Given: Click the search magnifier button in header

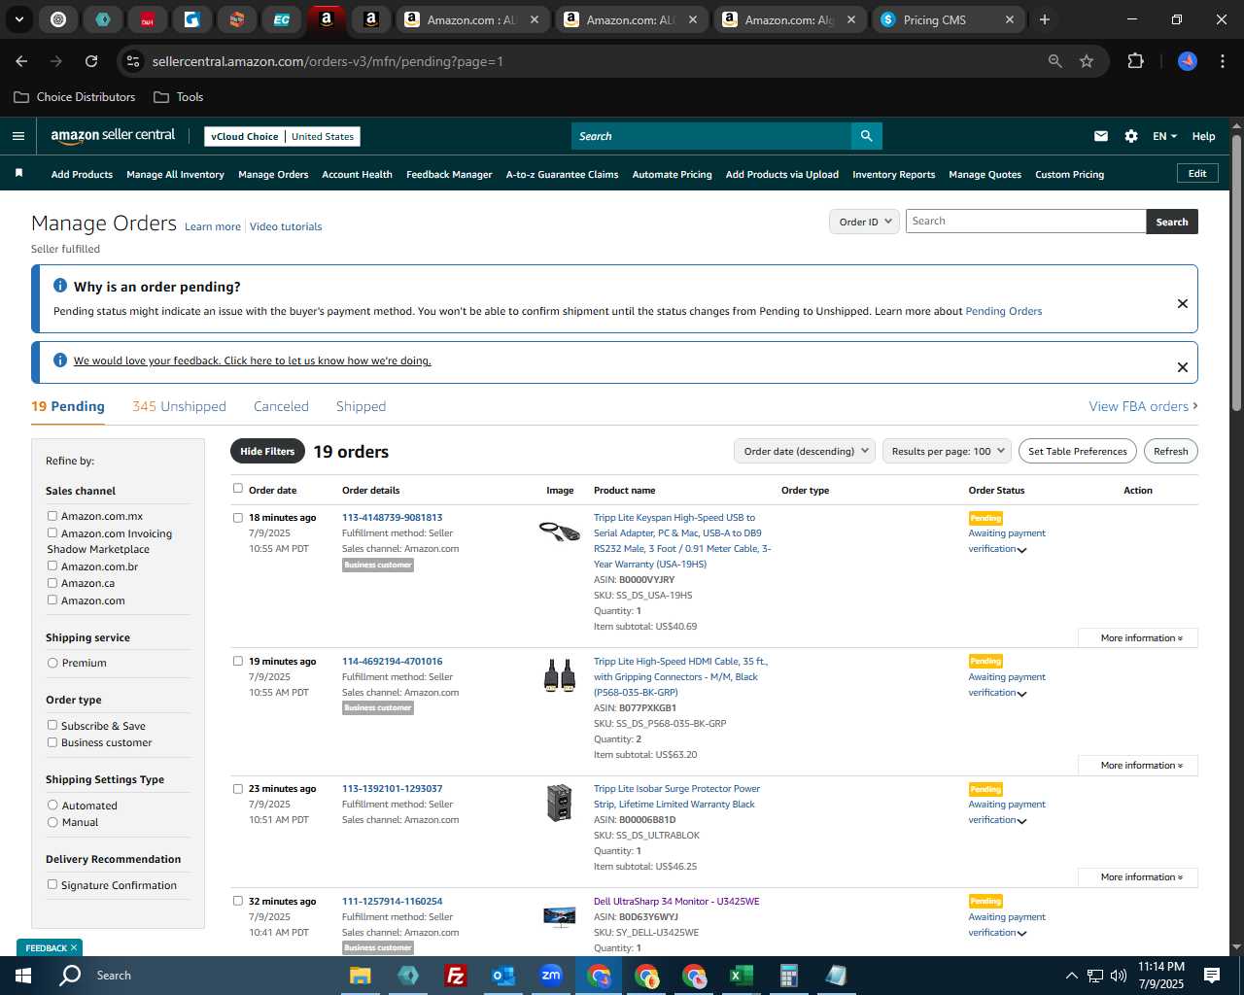Looking at the screenshot, I should [867, 136].
